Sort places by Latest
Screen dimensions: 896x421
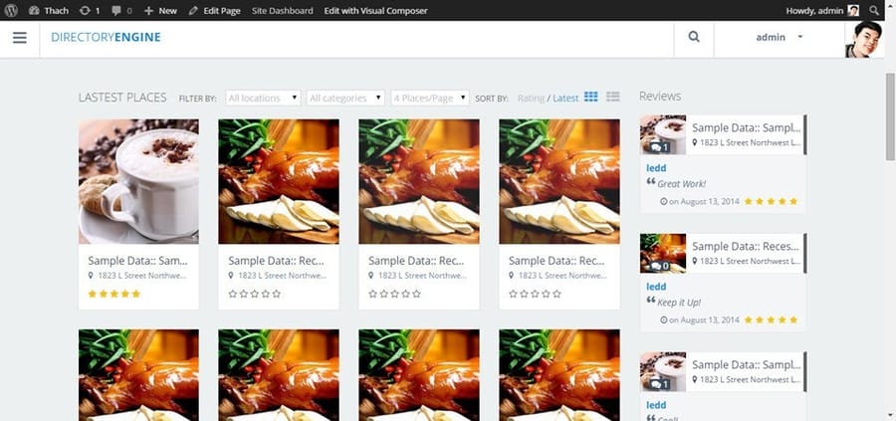565,99
